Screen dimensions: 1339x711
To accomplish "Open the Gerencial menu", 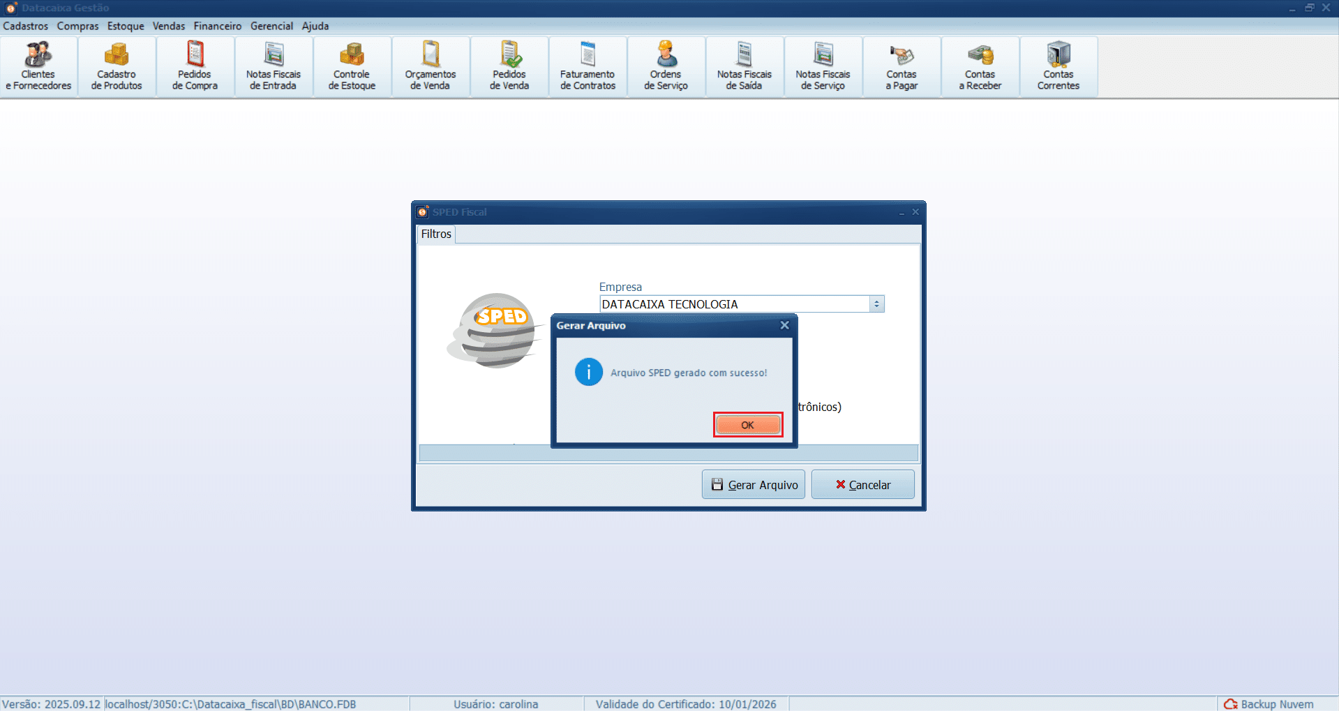I will (x=271, y=26).
